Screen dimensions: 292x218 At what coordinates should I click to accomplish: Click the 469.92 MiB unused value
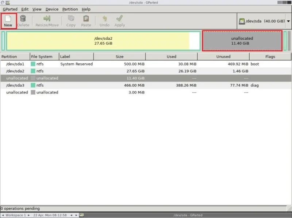point(238,64)
